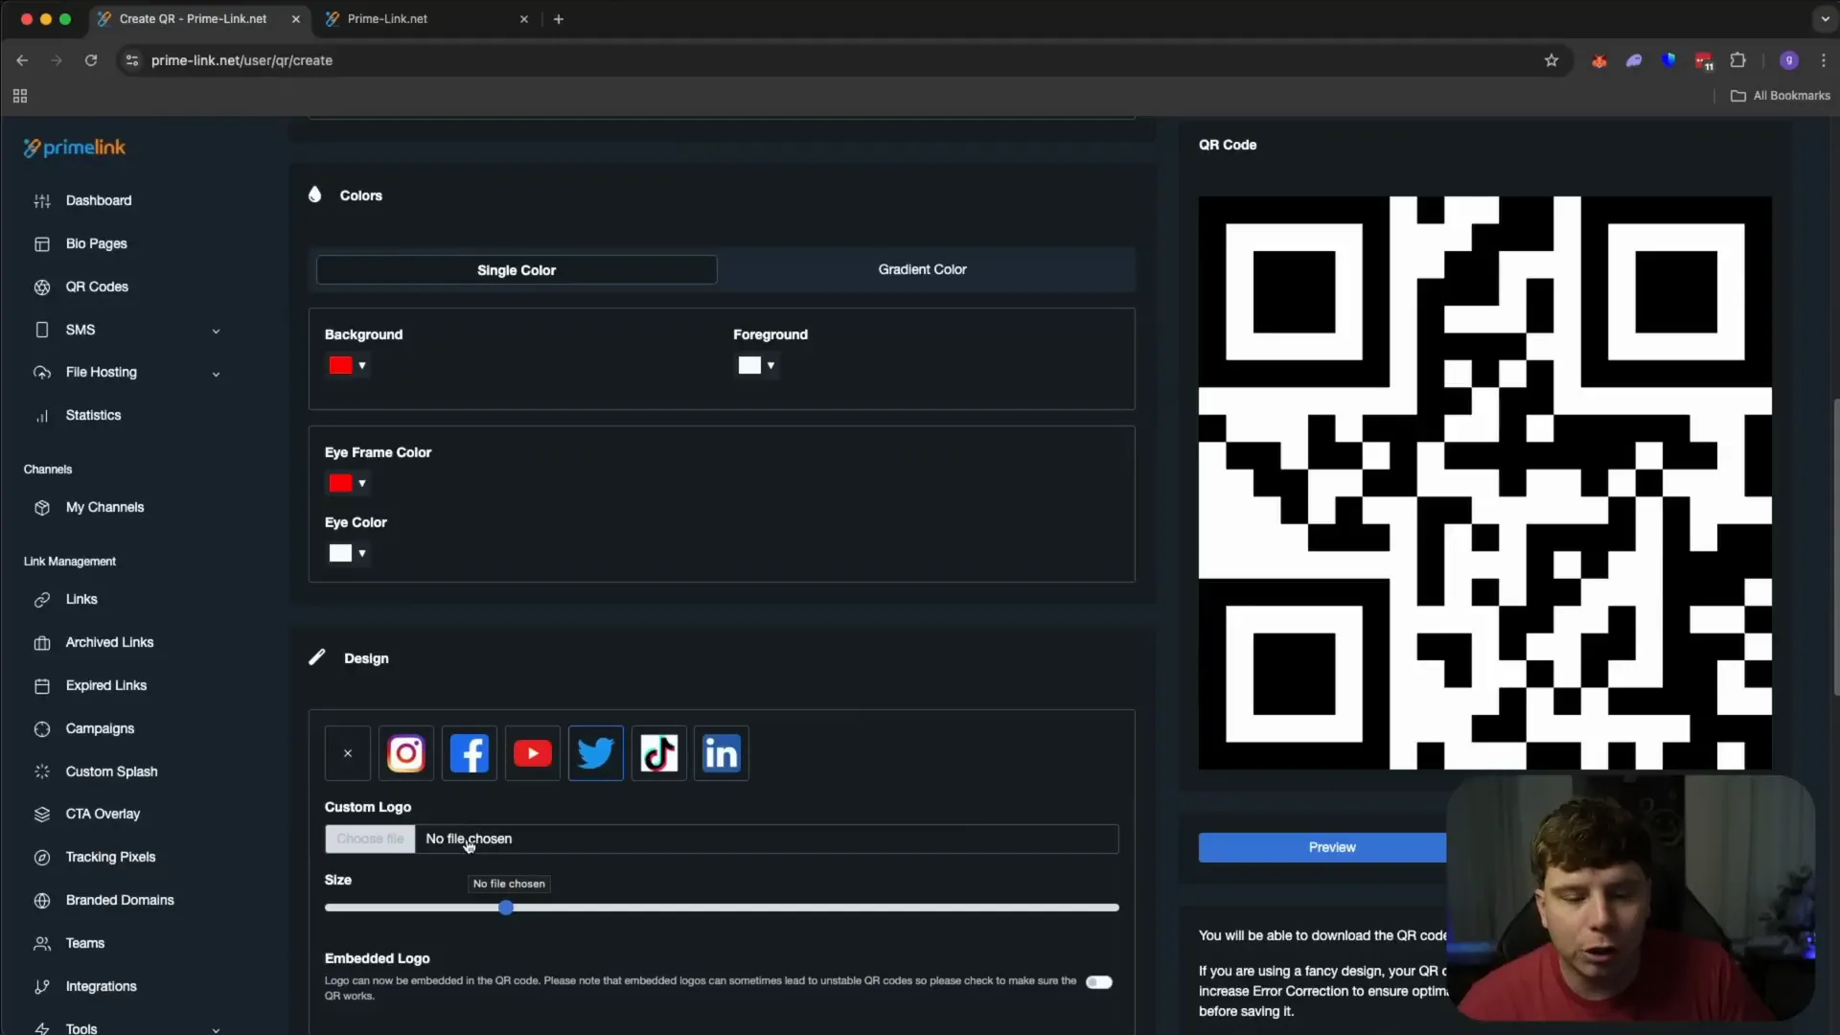The width and height of the screenshot is (1840, 1035).
Task: Open the Chrome three-dot menu
Action: click(1823, 60)
